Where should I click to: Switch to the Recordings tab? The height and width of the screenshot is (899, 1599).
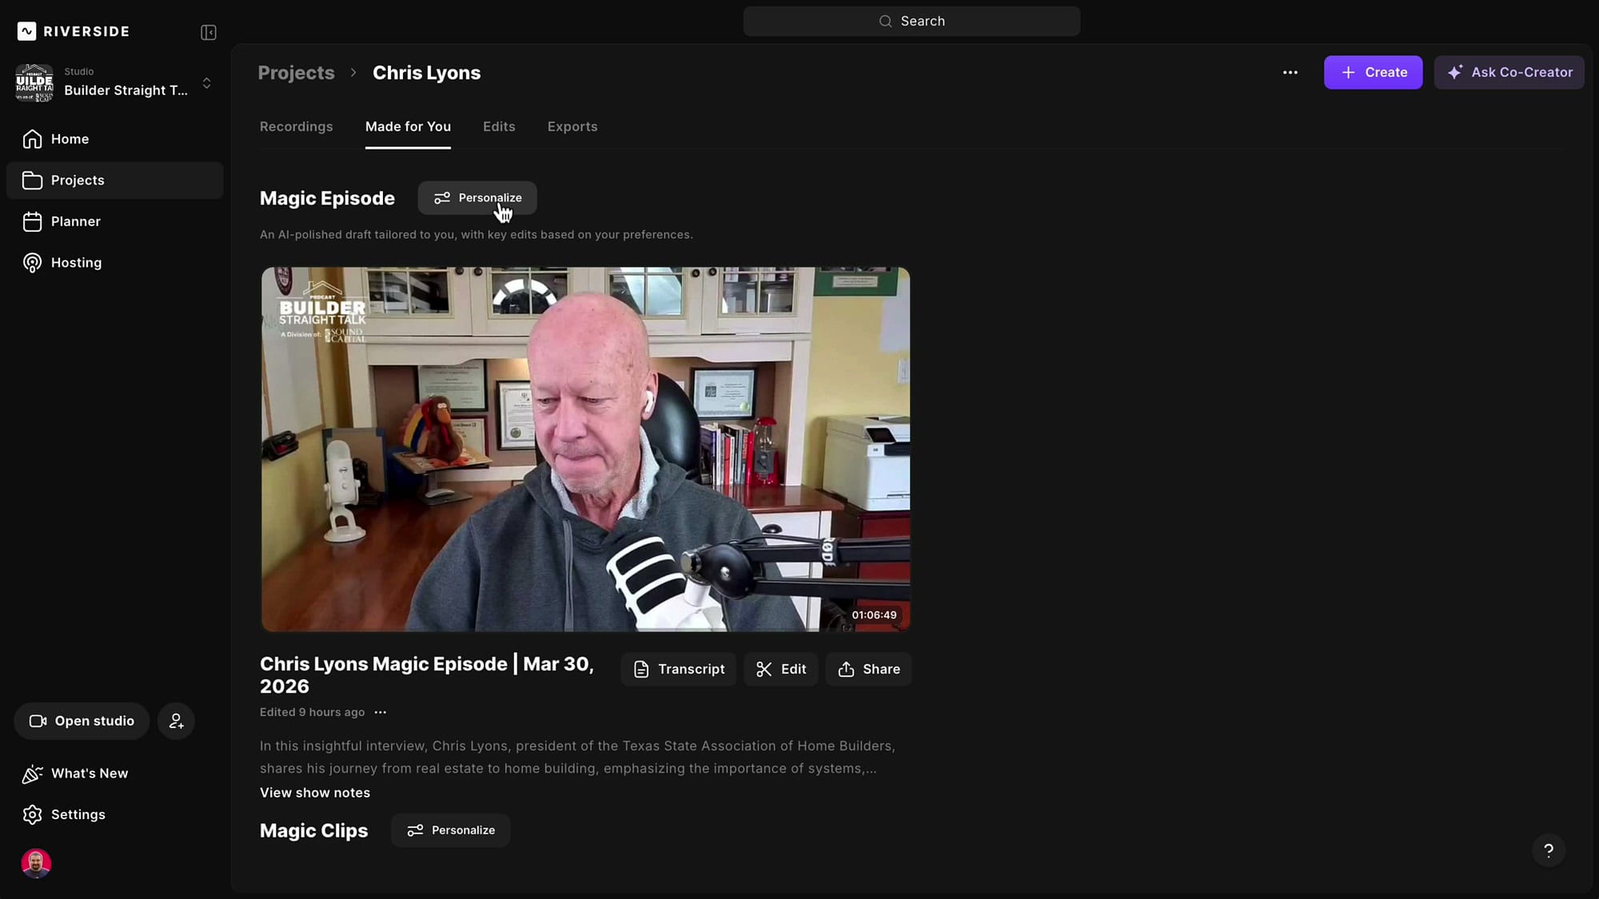(296, 127)
